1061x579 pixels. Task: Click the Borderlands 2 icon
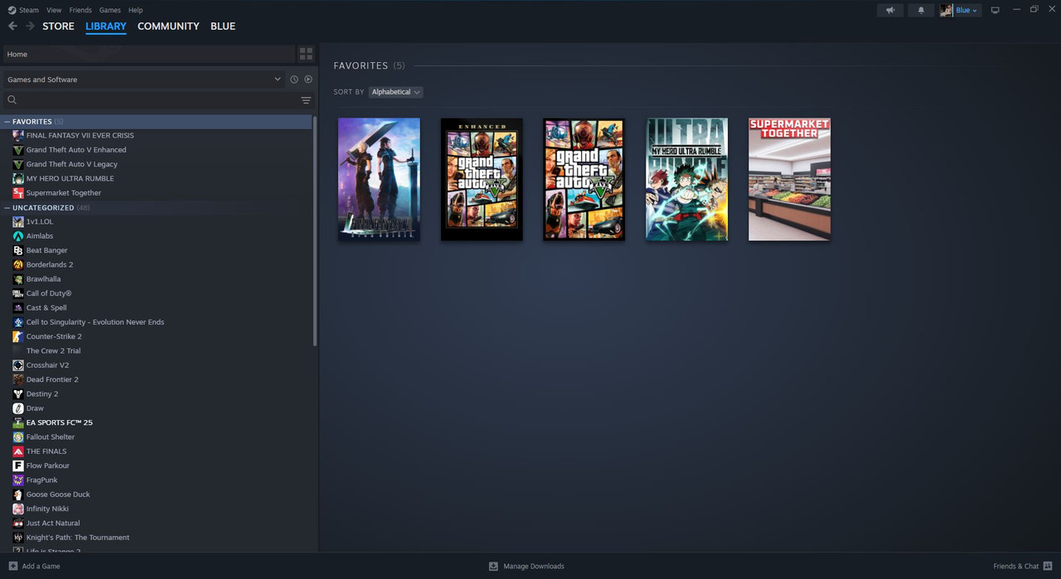pyautogui.click(x=18, y=265)
